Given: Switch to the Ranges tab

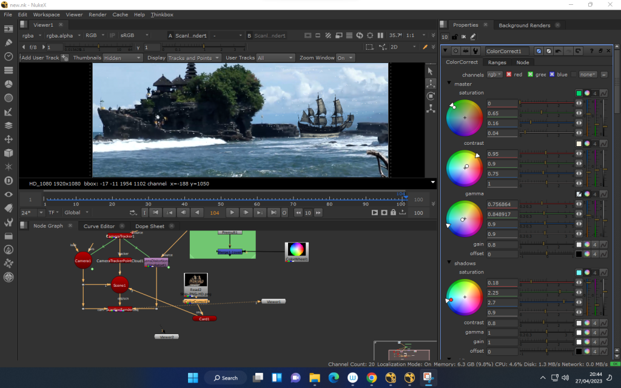Looking at the screenshot, I should coord(497,62).
